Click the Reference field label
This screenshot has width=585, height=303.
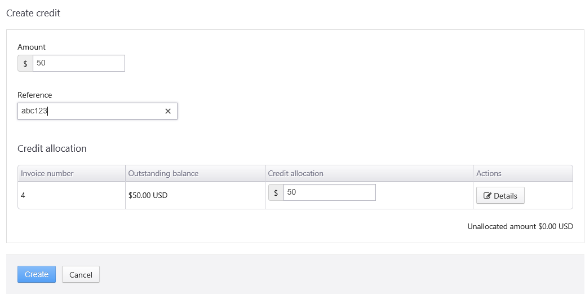35,95
